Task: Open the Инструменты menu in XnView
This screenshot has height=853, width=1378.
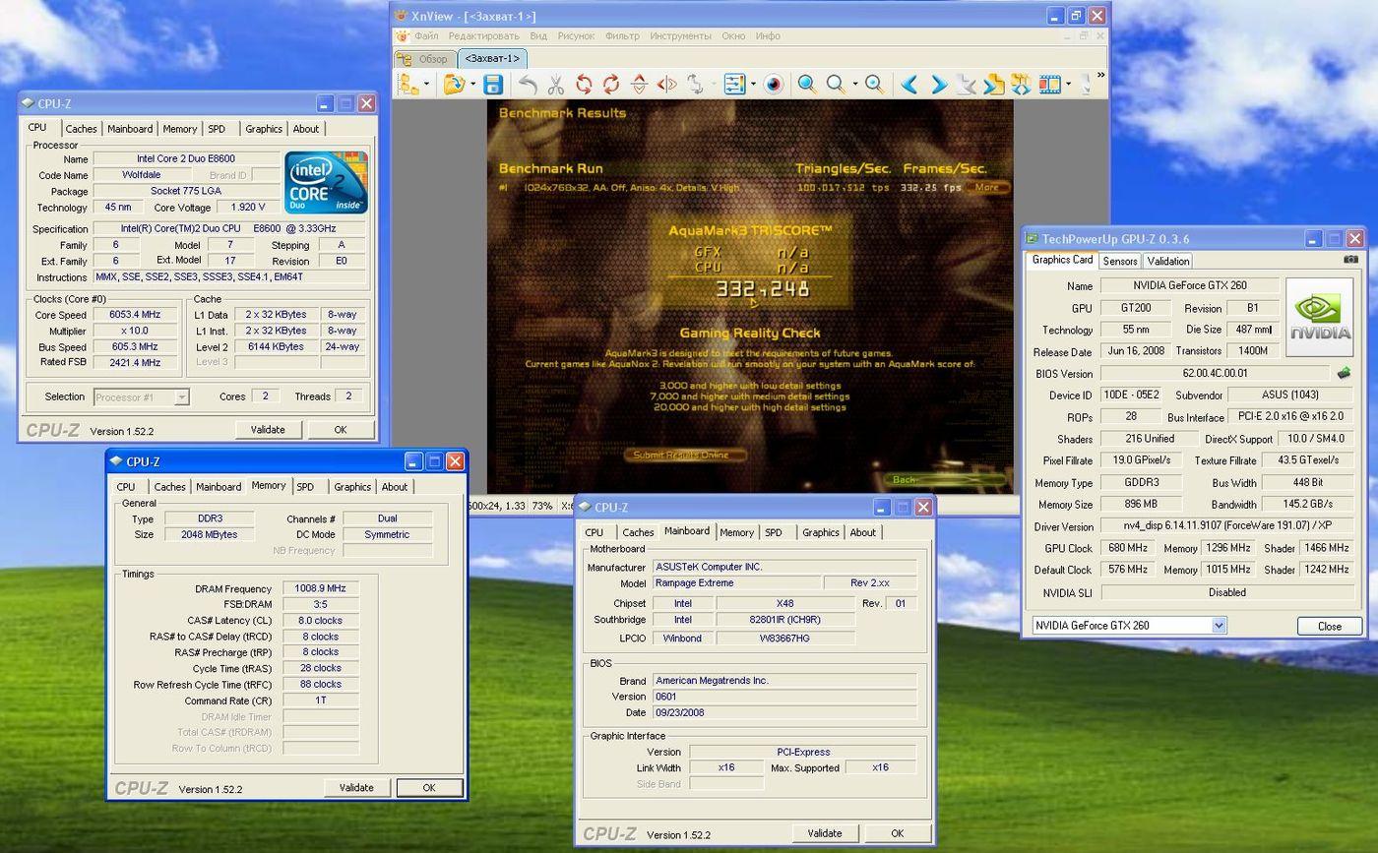Action: point(680,36)
